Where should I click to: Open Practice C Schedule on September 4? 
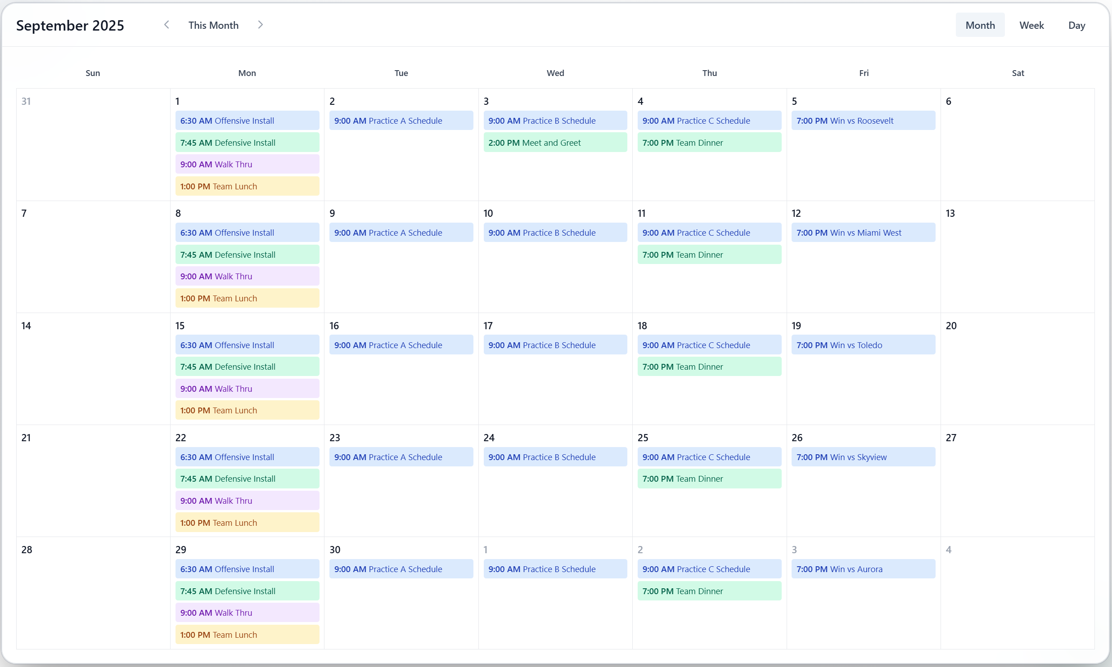tap(710, 121)
